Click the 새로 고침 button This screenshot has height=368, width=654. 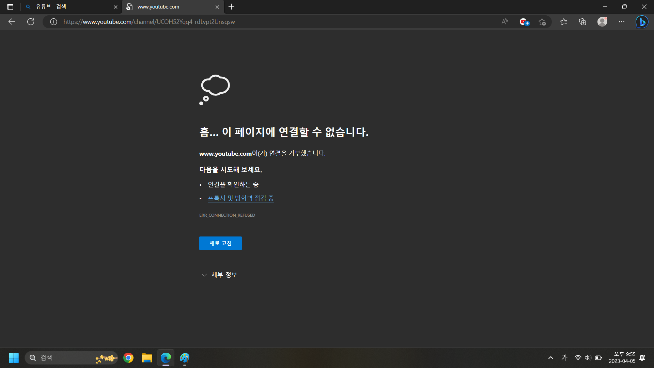pos(220,243)
